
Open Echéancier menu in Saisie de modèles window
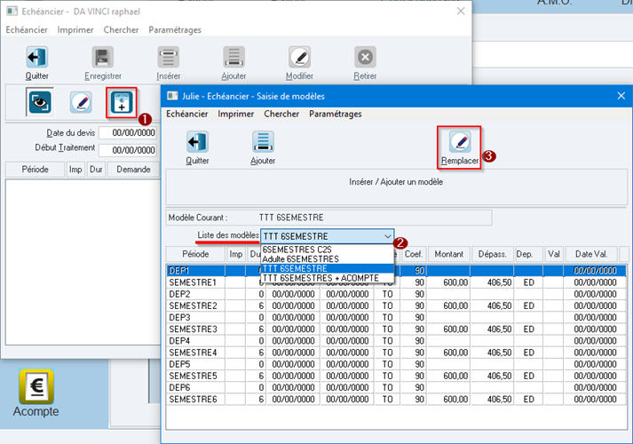pos(187,114)
